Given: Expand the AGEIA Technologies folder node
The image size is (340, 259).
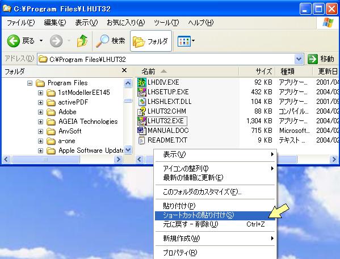Looking at the screenshot, I should (x=40, y=122).
